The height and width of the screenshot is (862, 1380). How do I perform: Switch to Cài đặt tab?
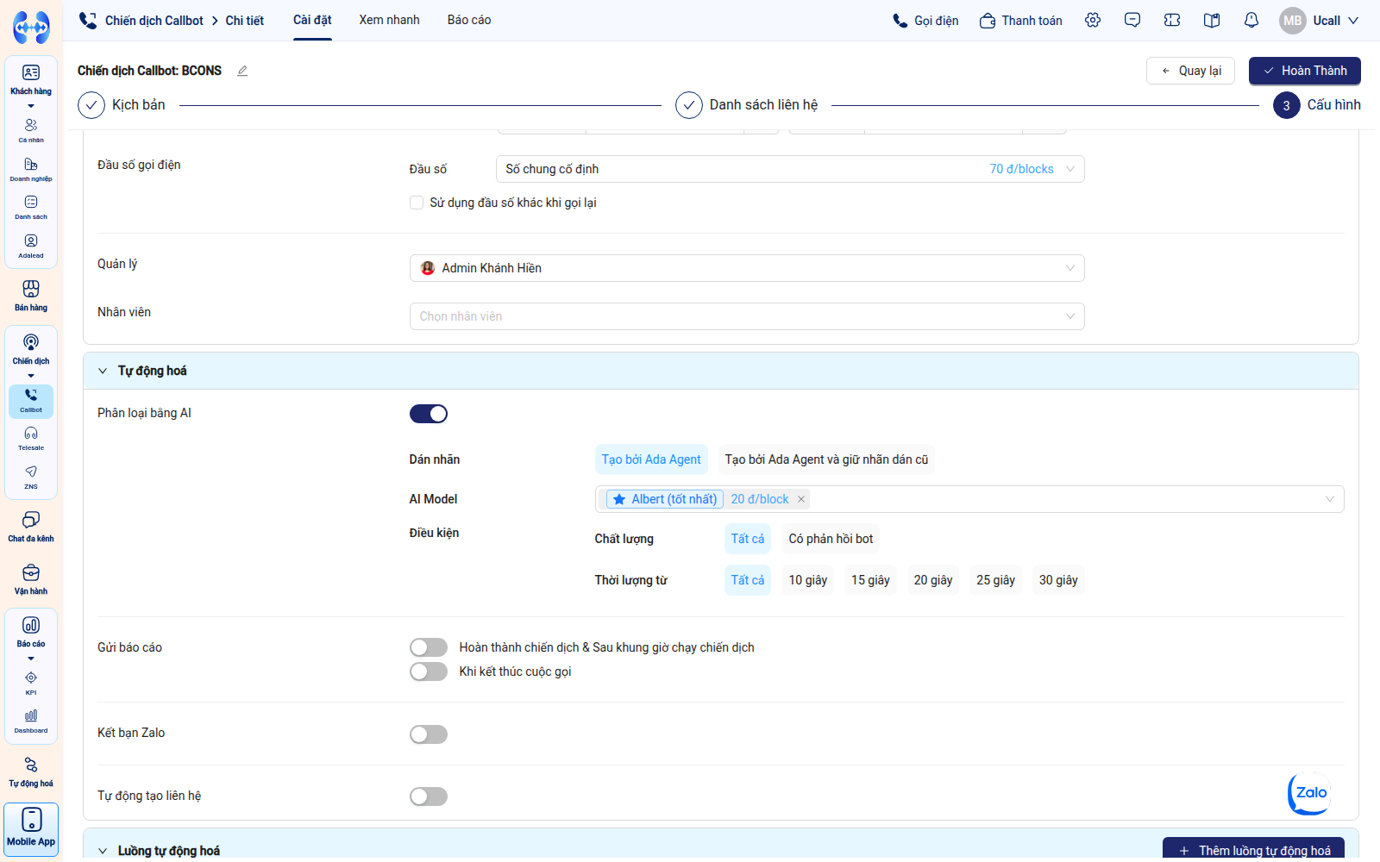coord(312,20)
